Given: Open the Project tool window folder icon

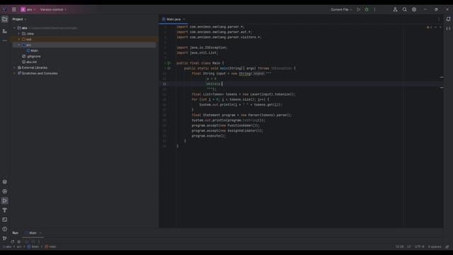Looking at the screenshot, I should click(x=5, y=19).
